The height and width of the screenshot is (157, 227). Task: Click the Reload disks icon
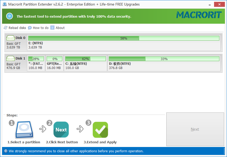pos(6,28)
